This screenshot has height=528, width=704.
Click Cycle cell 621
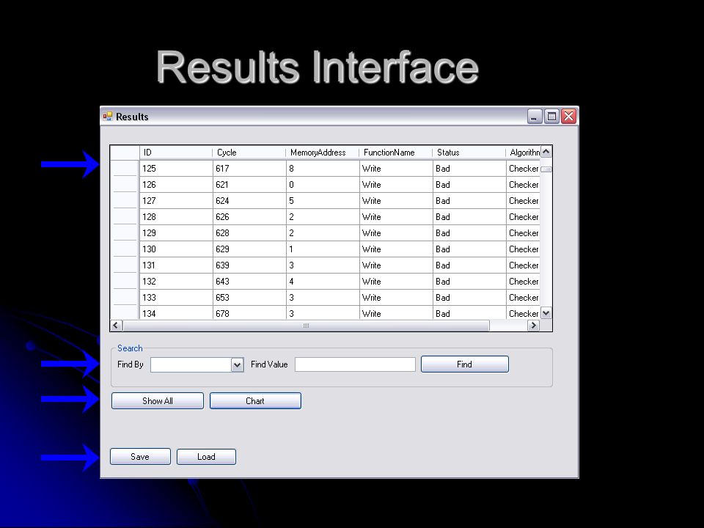(249, 185)
